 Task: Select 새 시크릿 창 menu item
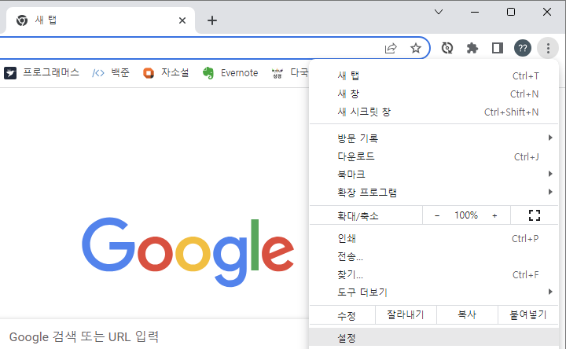pos(434,112)
